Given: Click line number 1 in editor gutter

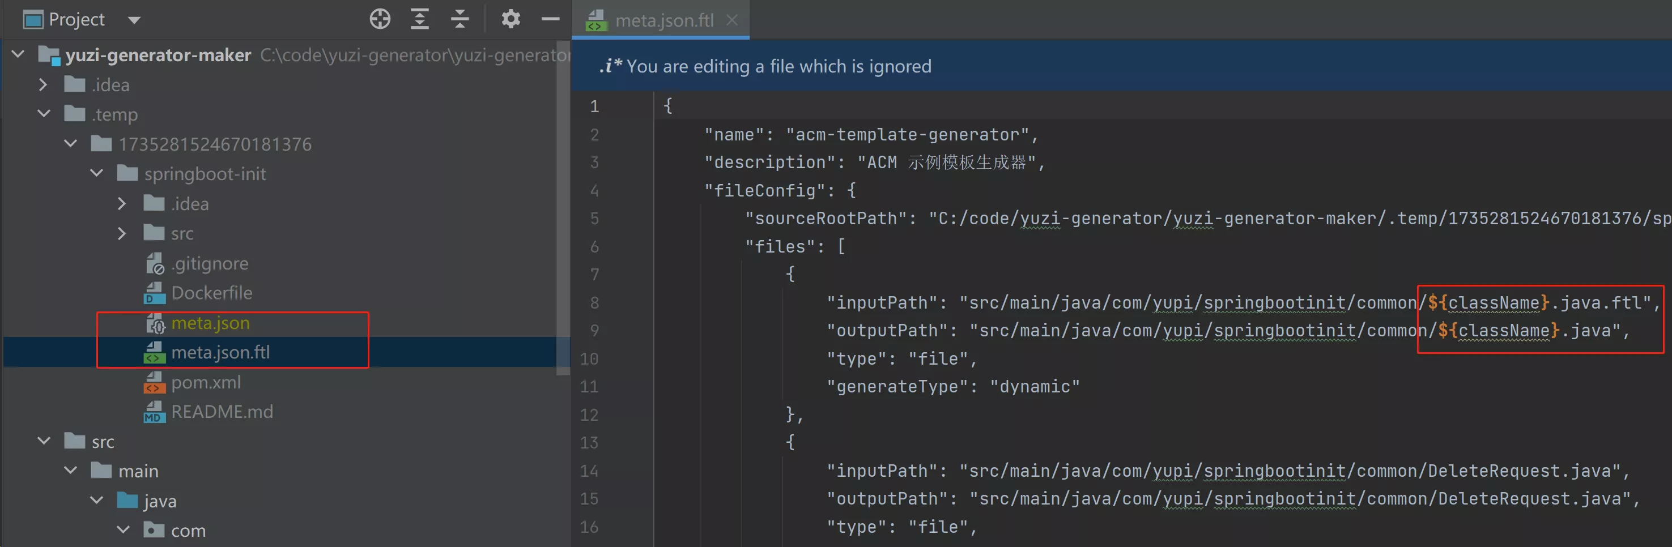Looking at the screenshot, I should [x=594, y=106].
